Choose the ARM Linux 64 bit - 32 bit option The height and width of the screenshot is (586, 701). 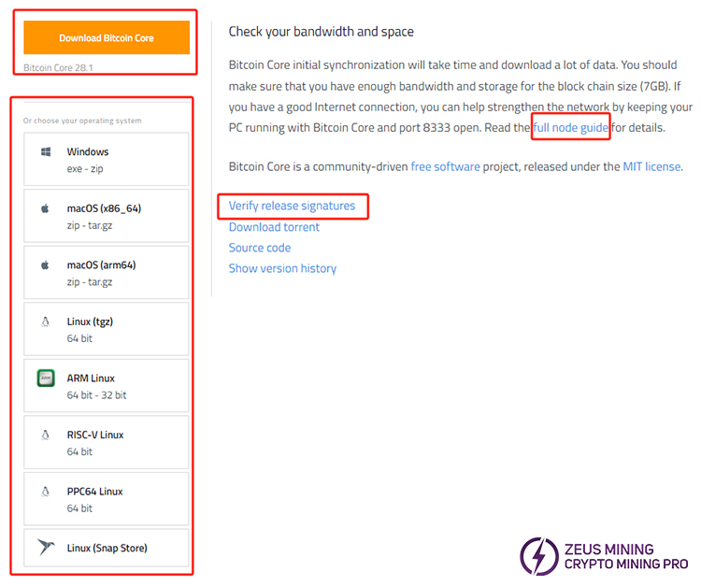click(x=106, y=386)
